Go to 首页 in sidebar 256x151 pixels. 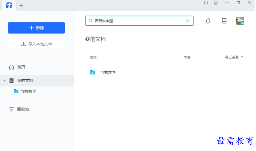pos(21,67)
